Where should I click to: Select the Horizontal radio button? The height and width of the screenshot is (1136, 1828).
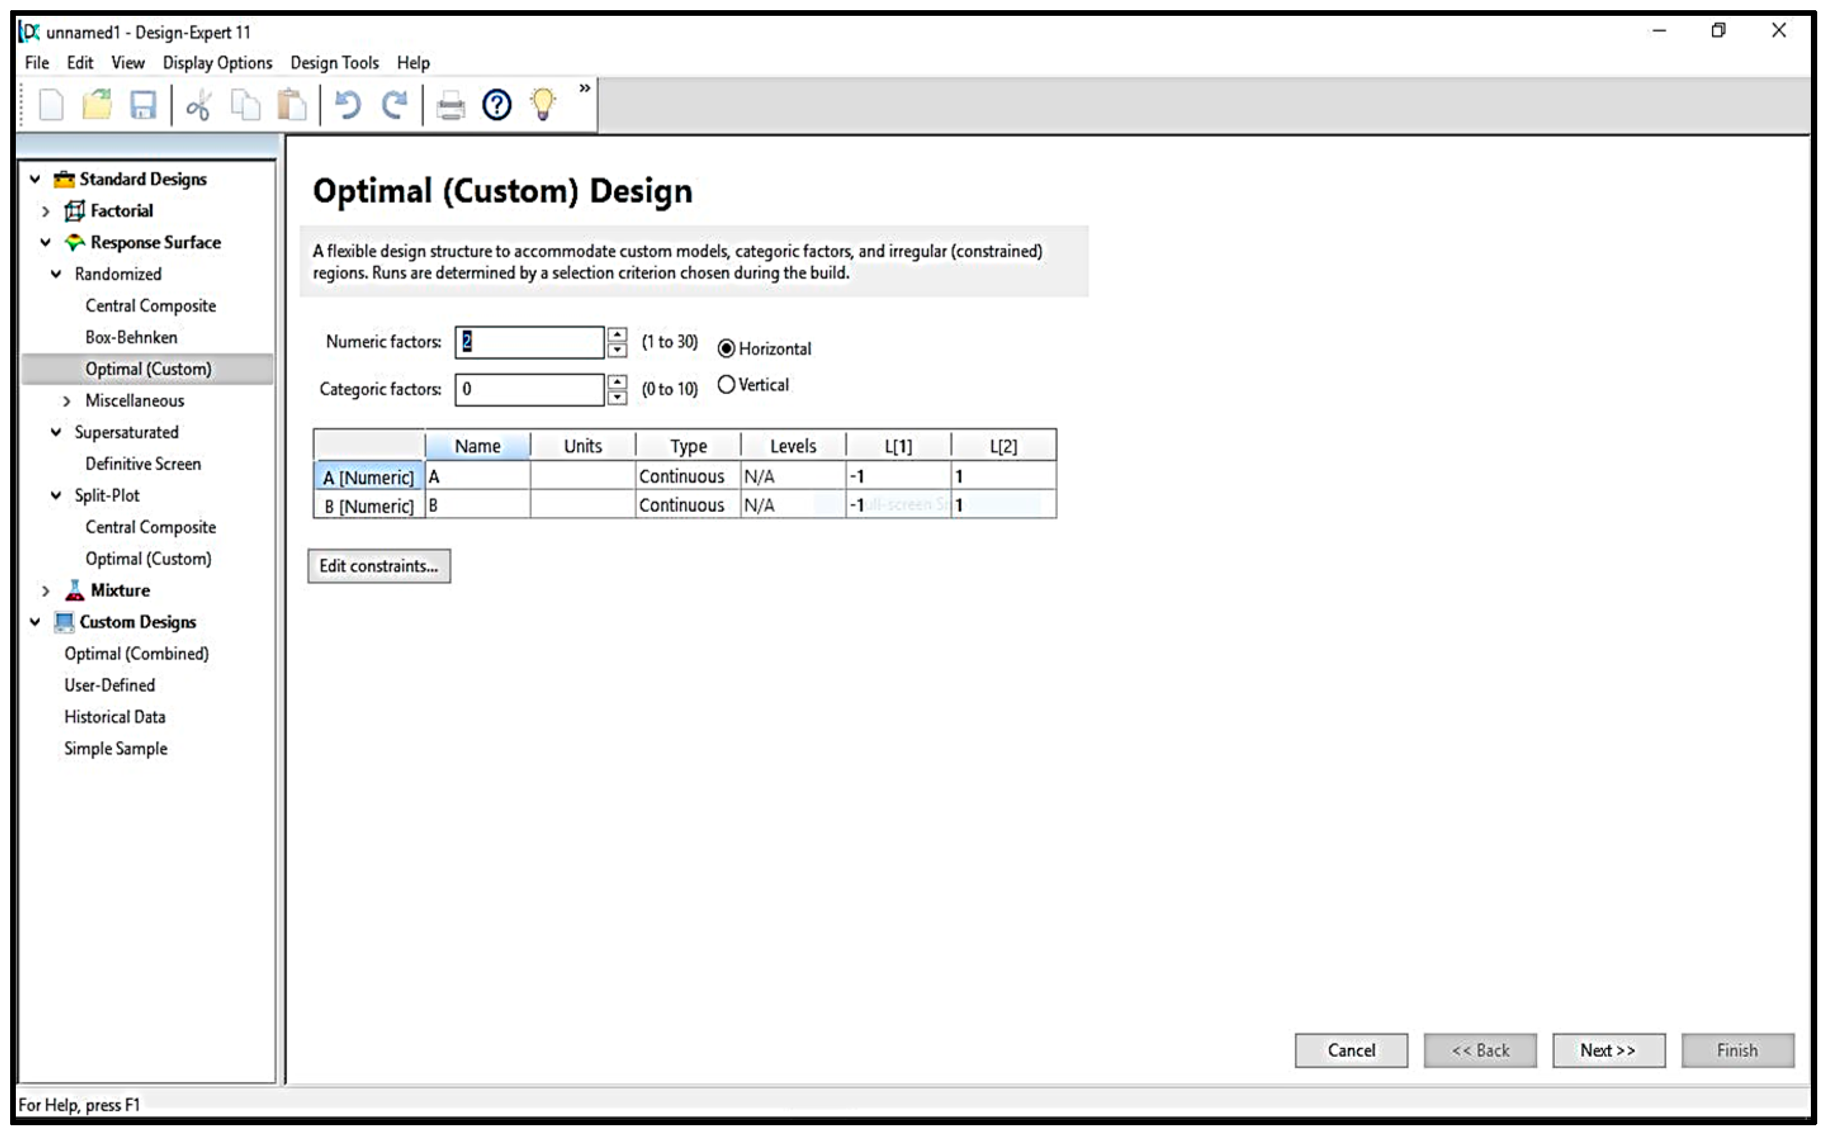click(x=725, y=348)
